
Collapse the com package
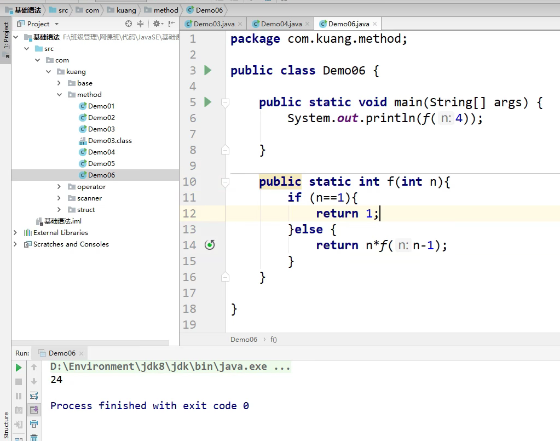click(38, 60)
